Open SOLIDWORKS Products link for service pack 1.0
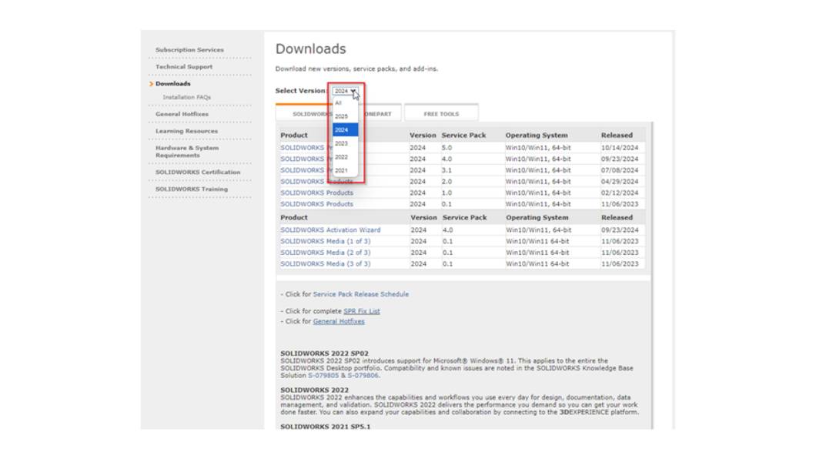This screenshot has width=816, height=459. (x=316, y=193)
